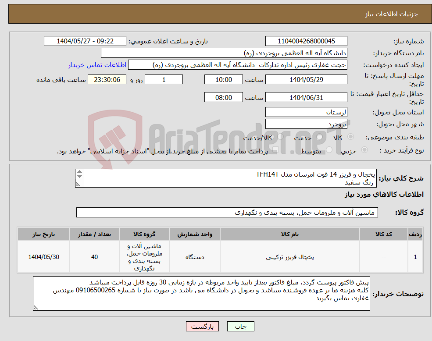The image size is (432, 341).
Task: Click the استان محل تحویل field لرستان
Action: pyautogui.click(x=306, y=112)
